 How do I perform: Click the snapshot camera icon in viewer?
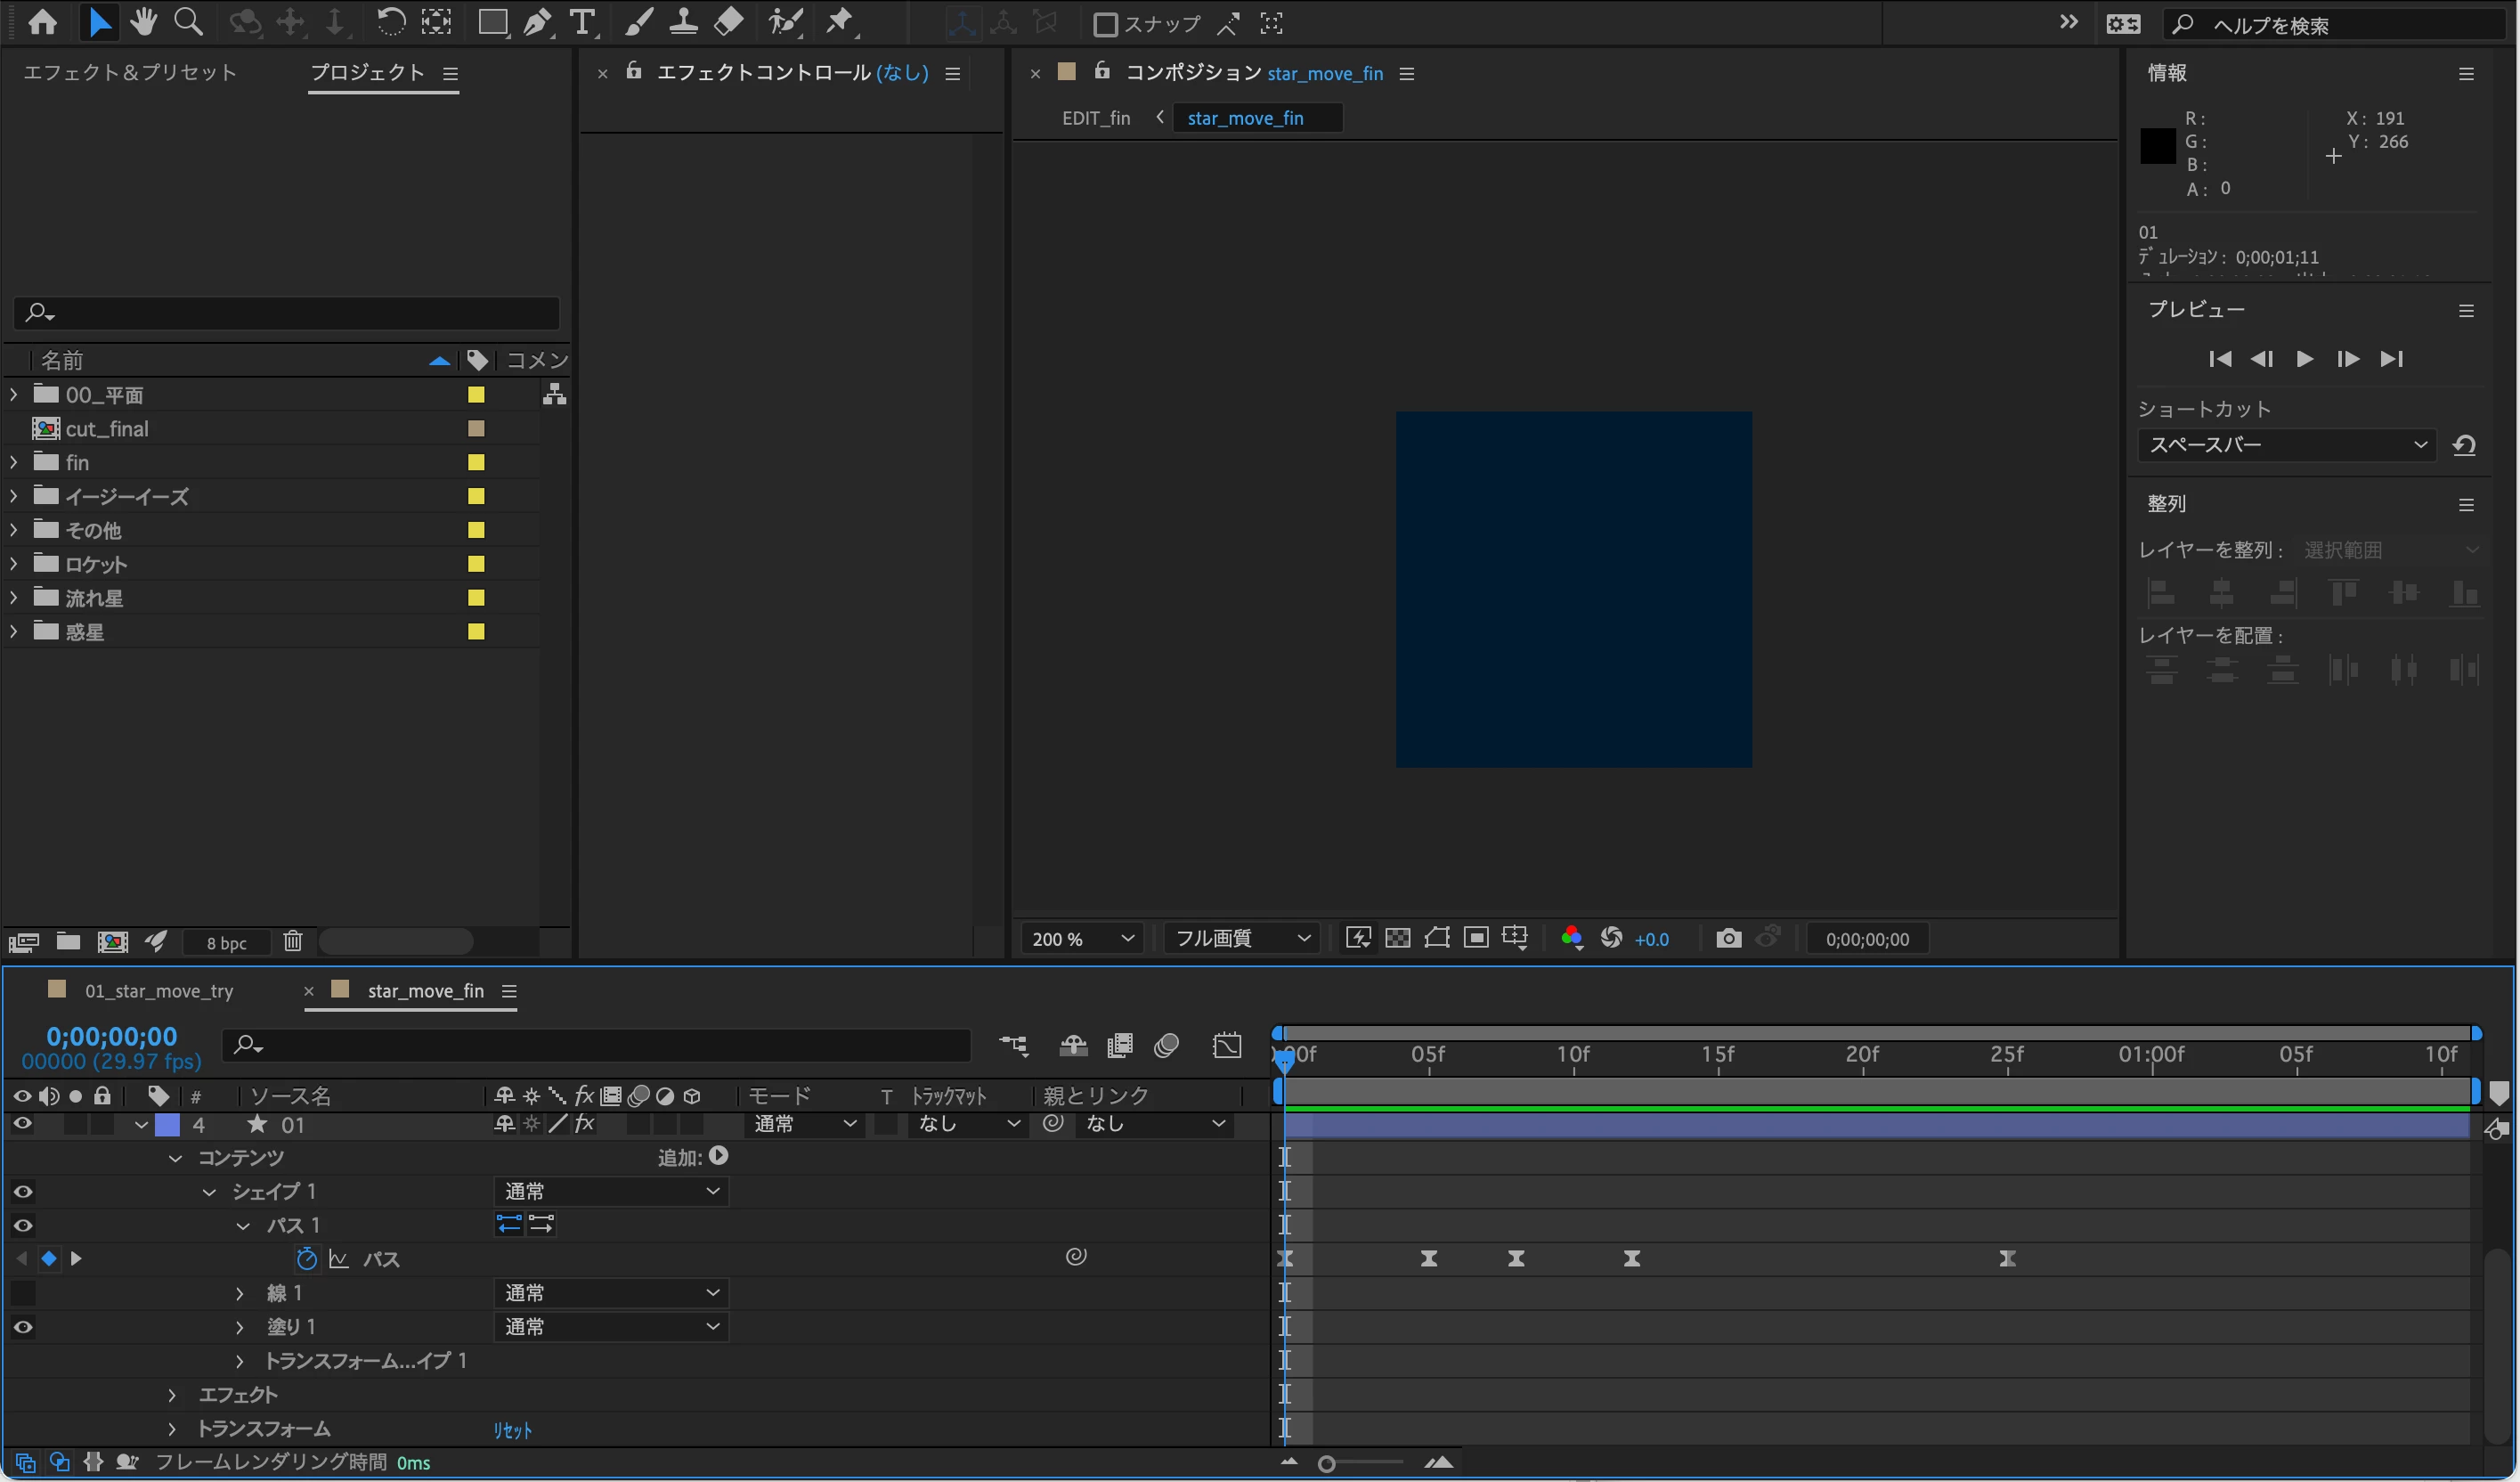click(x=1728, y=938)
